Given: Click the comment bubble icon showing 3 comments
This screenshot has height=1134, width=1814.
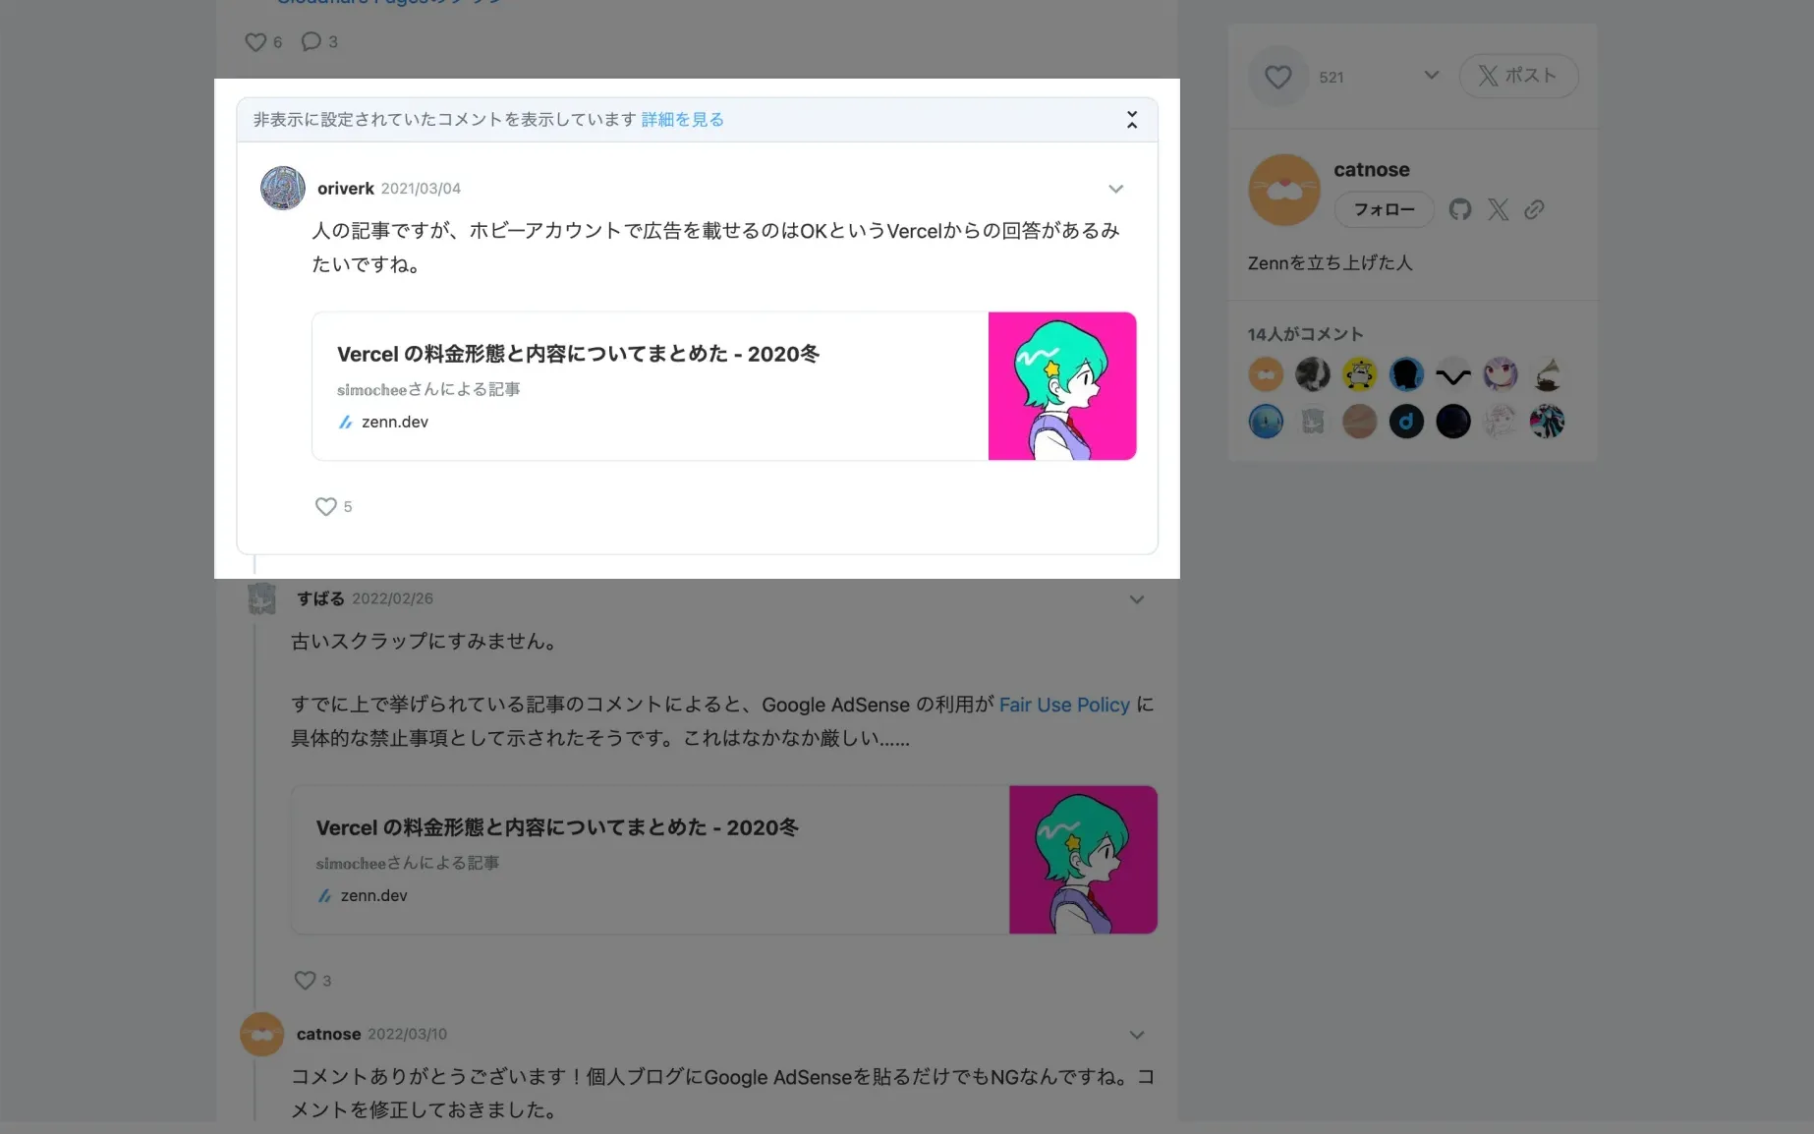Looking at the screenshot, I should pyautogui.click(x=312, y=41).
